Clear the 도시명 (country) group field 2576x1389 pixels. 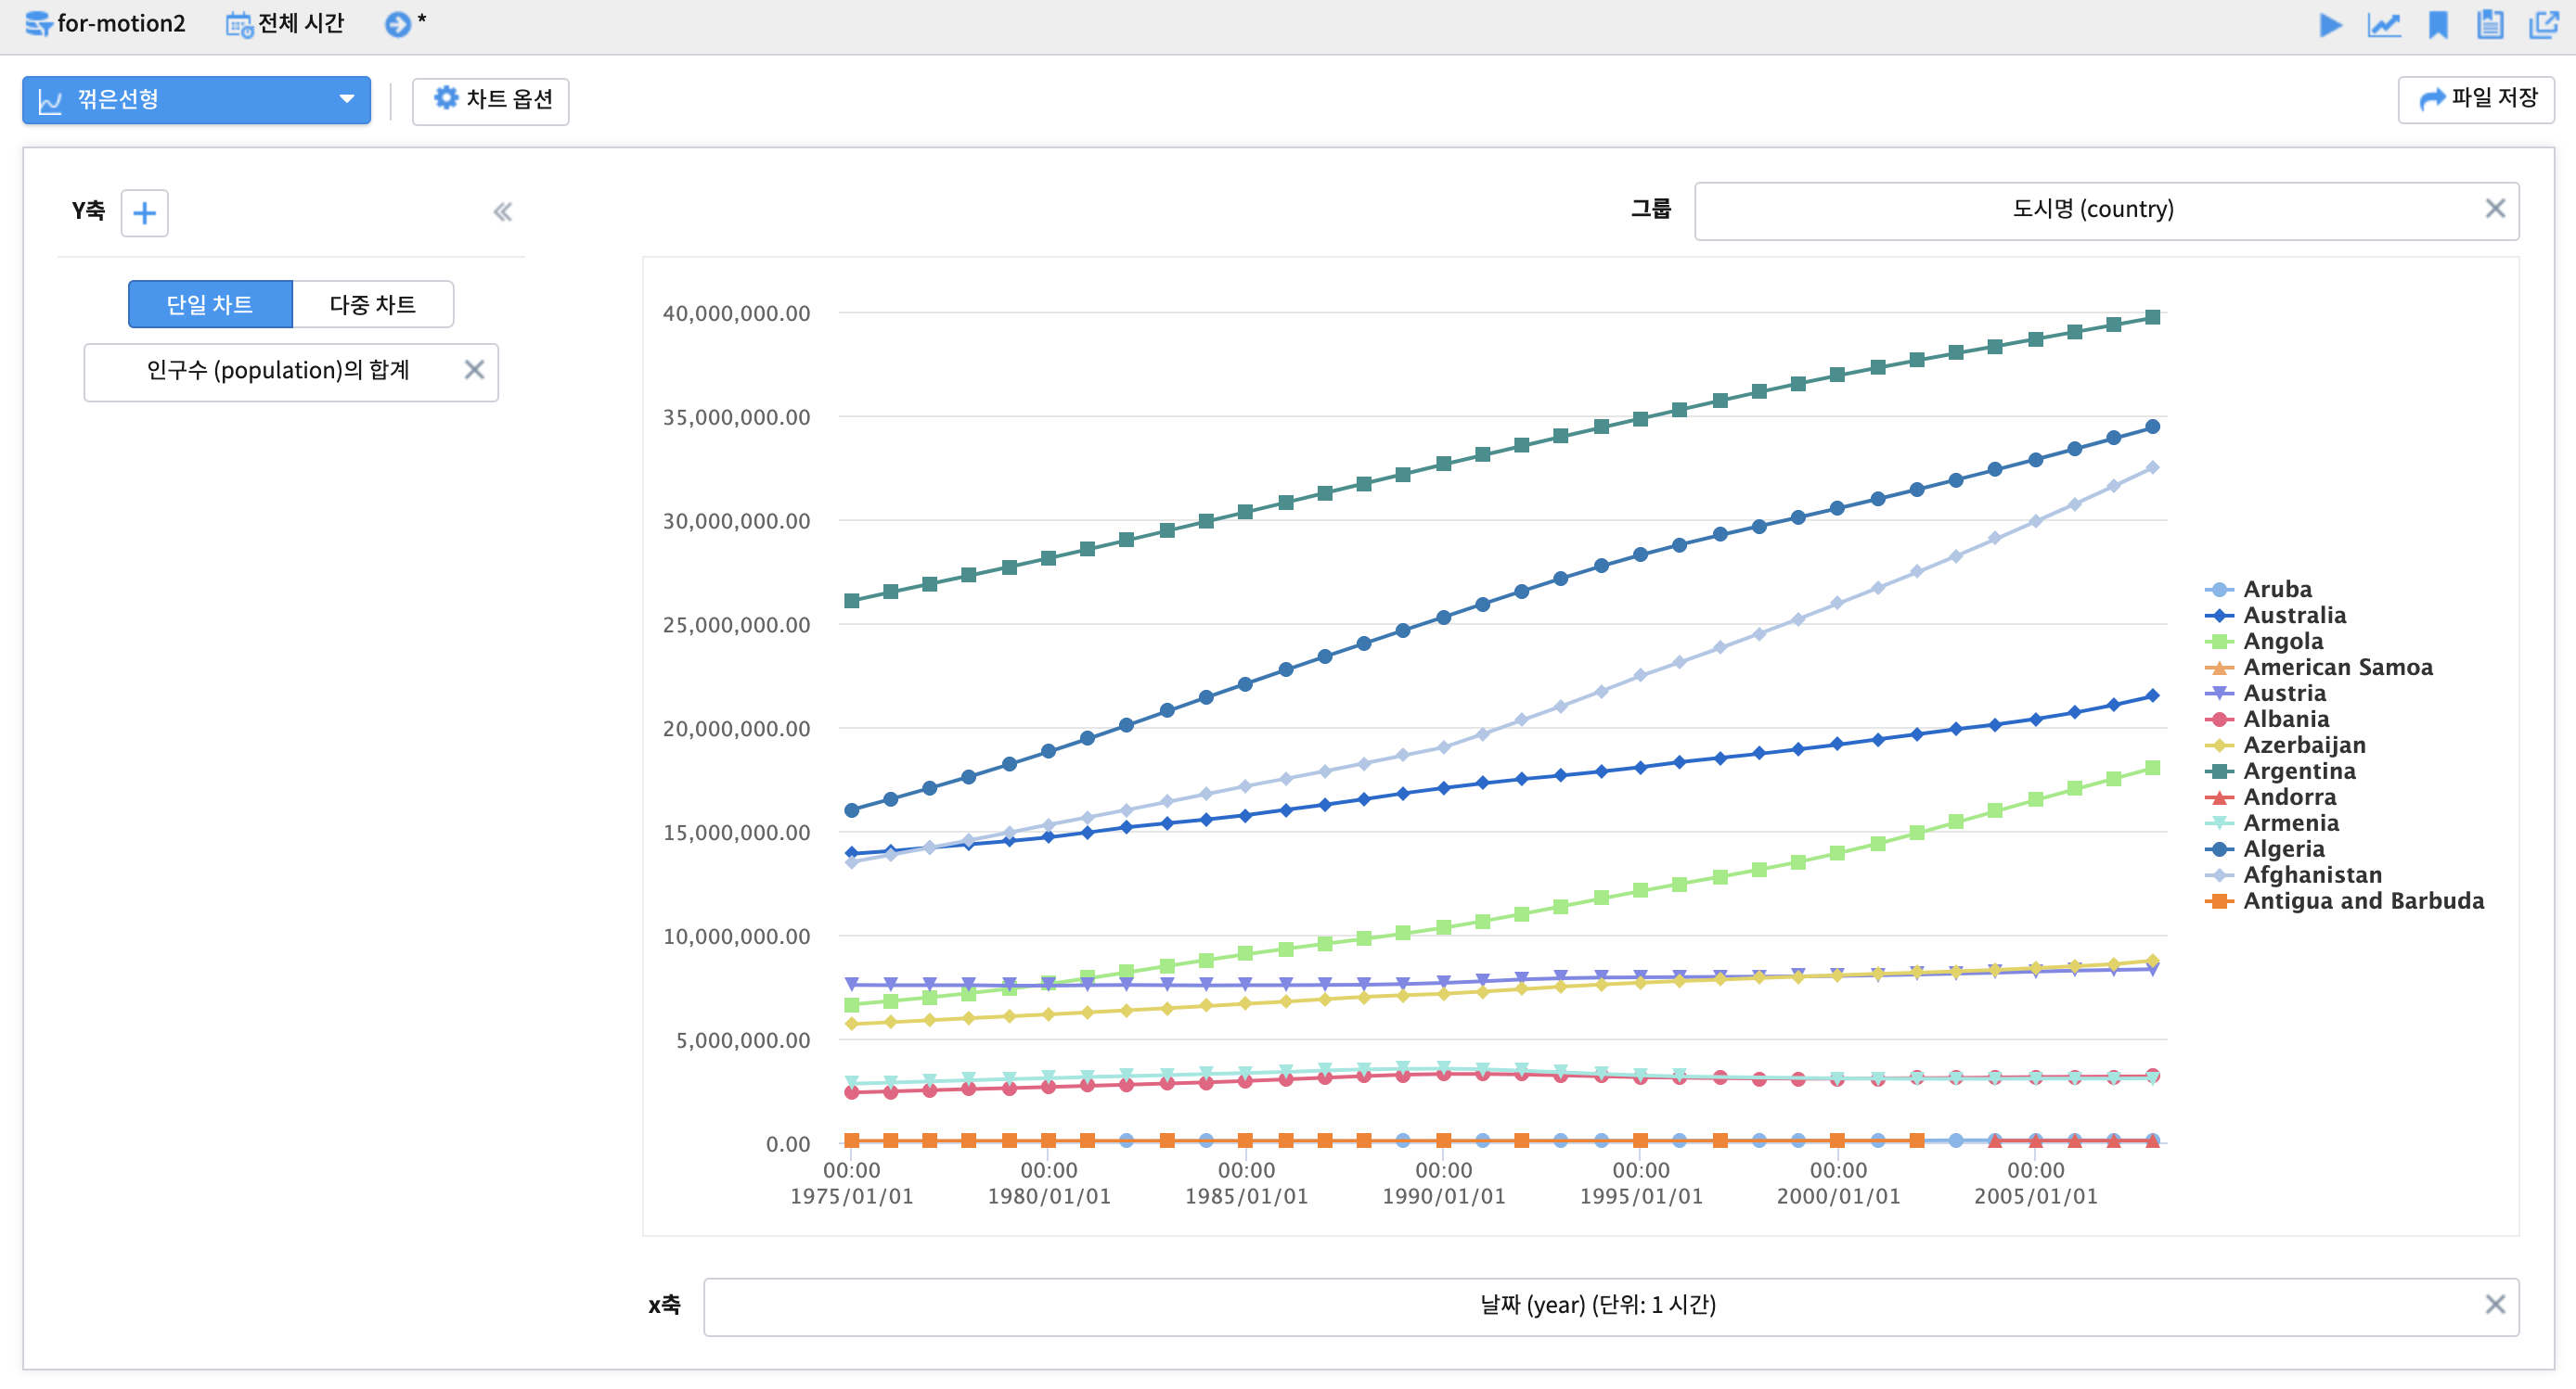pos(2495,208)
